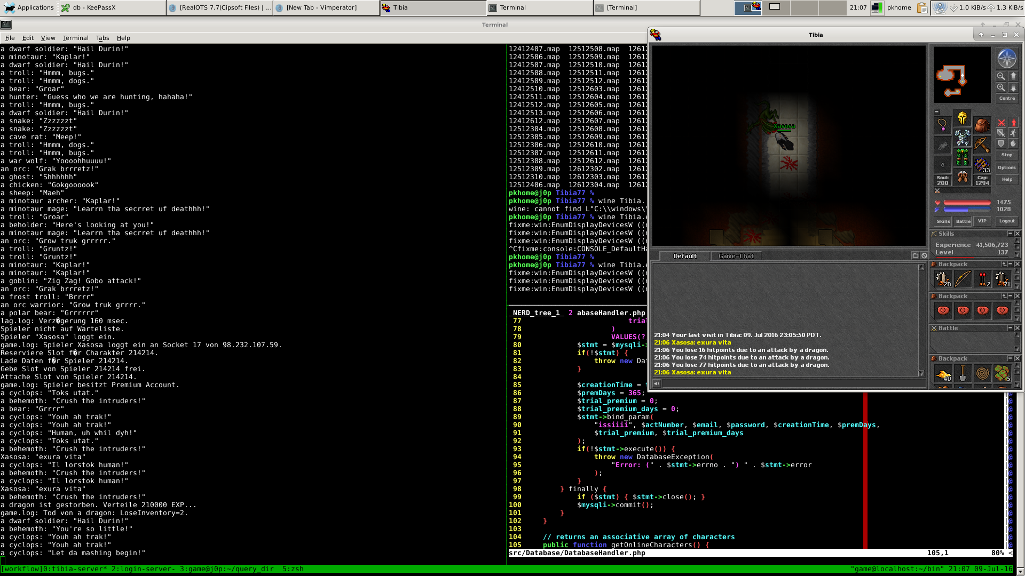
Task: Select the arrows stack of 71
Action: 1002,279
